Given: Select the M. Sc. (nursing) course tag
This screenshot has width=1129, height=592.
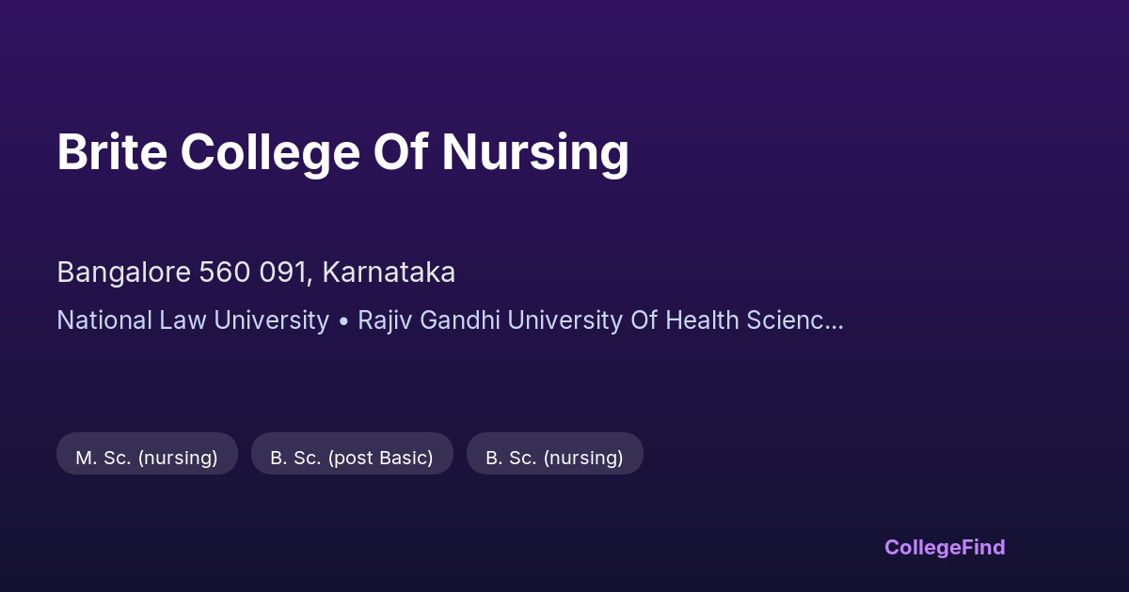Looking at the screenshot, I should (x=147, y=458).
